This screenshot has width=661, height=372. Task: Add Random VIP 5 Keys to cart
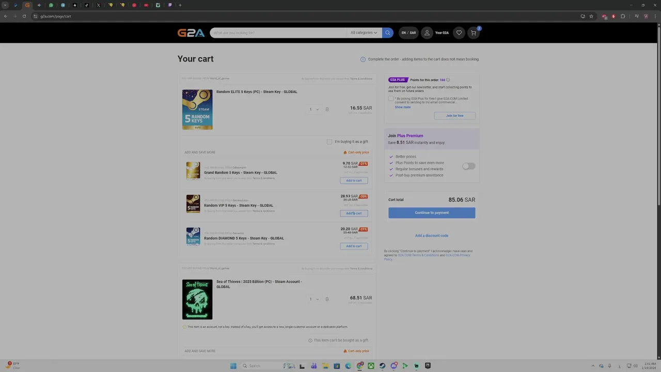(x=354, y=213)
